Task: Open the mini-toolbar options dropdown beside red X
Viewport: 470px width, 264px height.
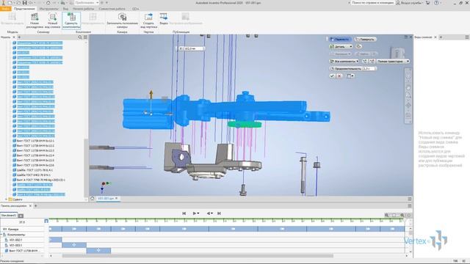Action: click(x=350, y=76)
